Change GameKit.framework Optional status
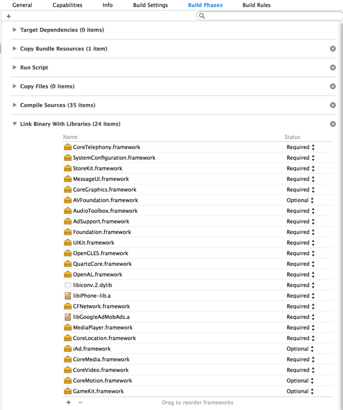Screen dimensions: 343x410 pyautogui.click(x=300, y=391)
